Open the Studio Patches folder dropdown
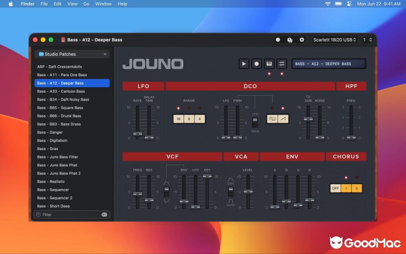 pyautogui.click(x=72, y=54)
